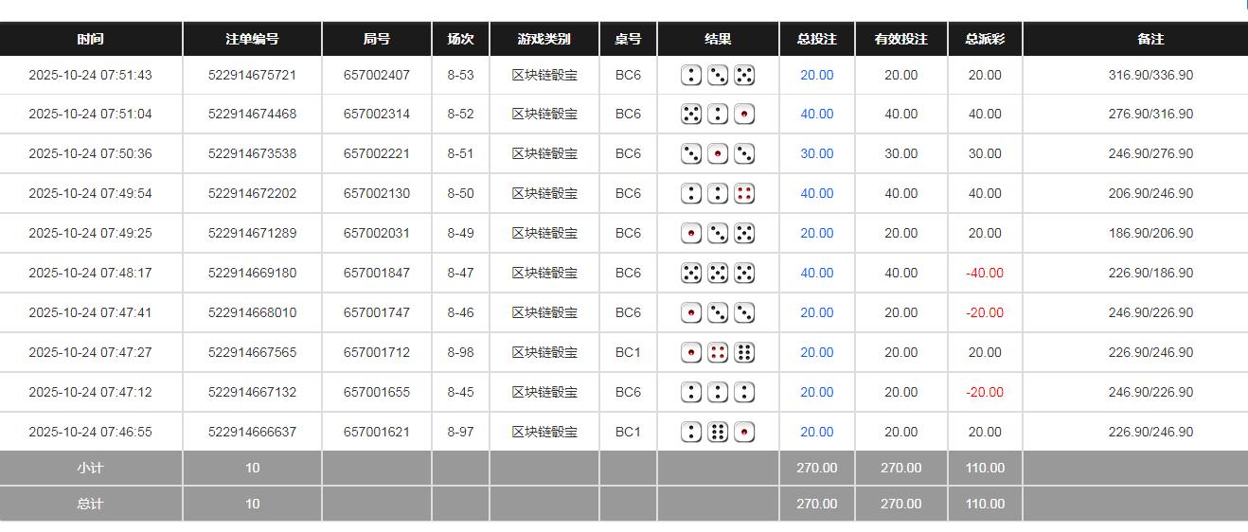
Task: Click the last die in round 8-50 results
Action: point(744,194)
